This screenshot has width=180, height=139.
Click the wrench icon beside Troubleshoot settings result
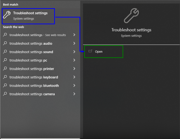click(x=7, y=15)
